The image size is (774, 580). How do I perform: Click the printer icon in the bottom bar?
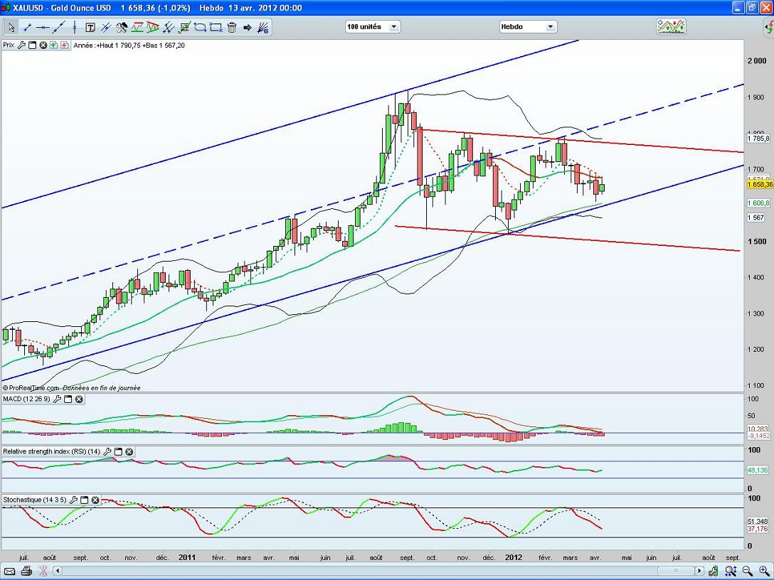pos(26,571)
